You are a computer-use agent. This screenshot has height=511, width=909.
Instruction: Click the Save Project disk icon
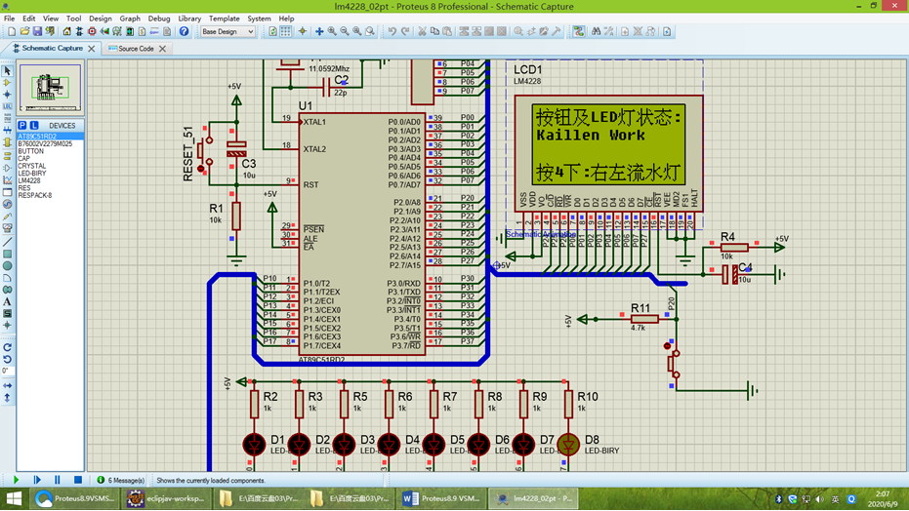(37, 32)
